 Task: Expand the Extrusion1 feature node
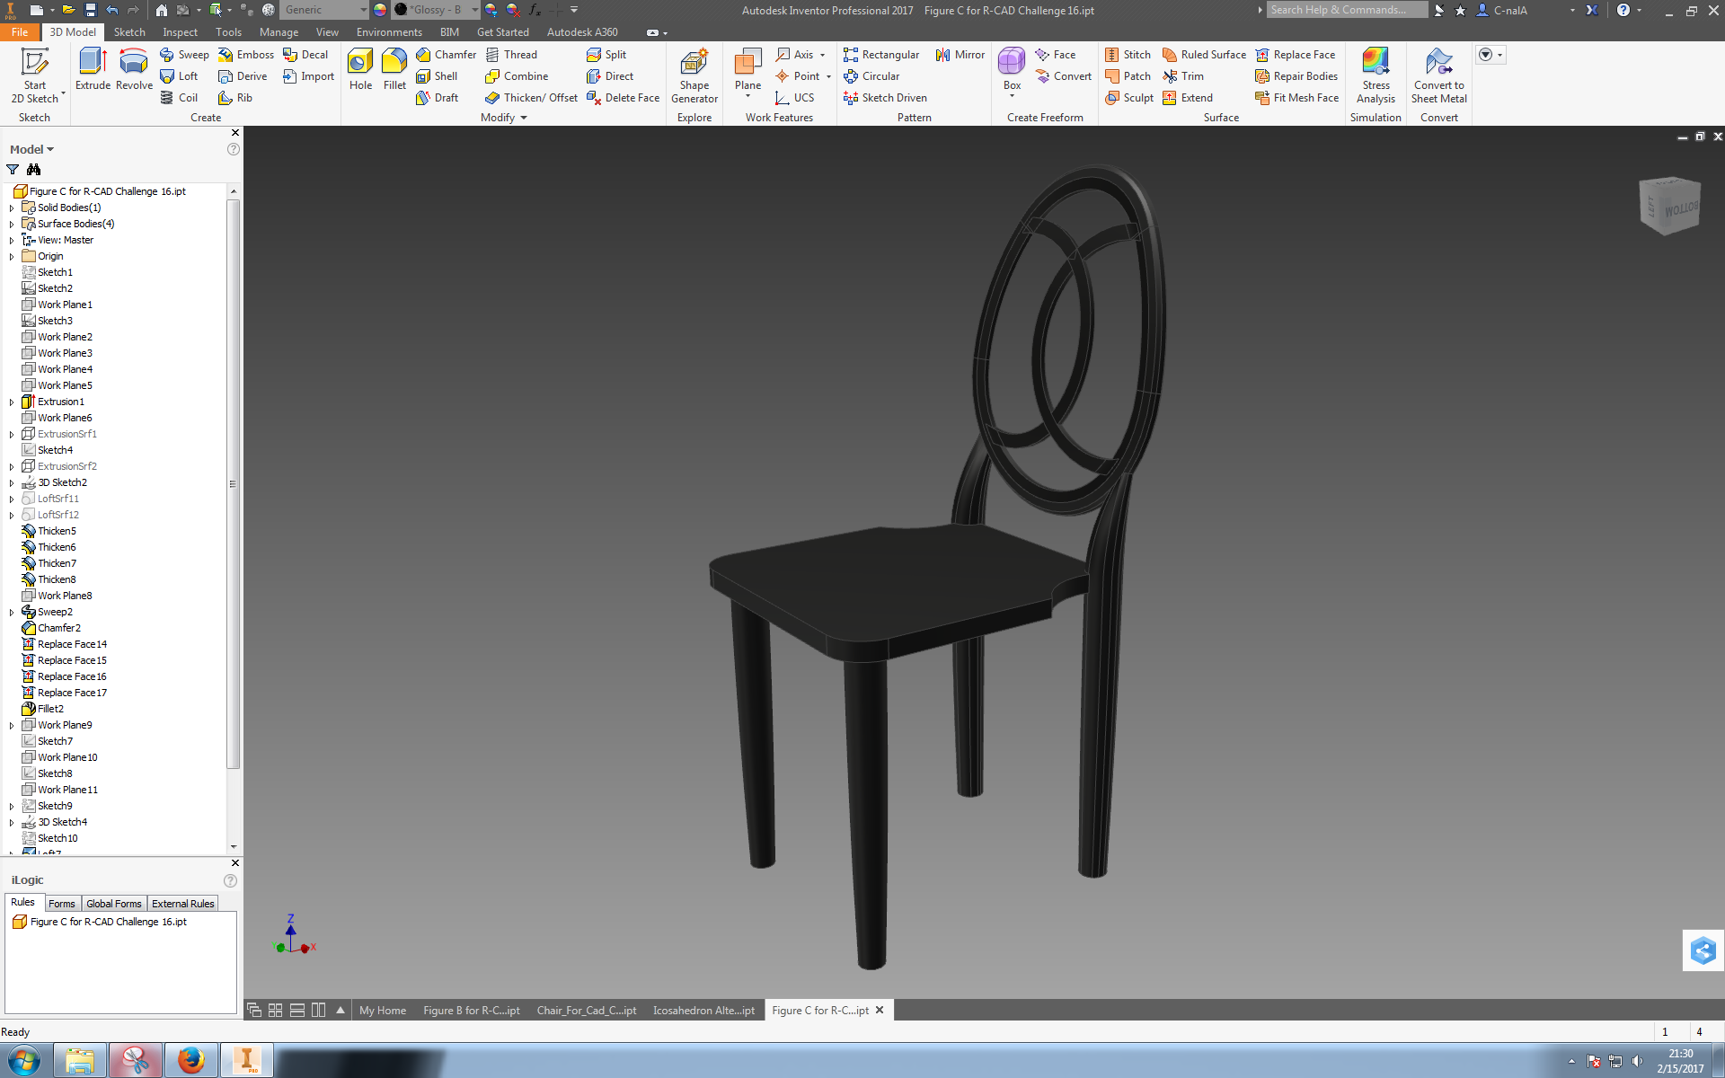tap(12, 402)
